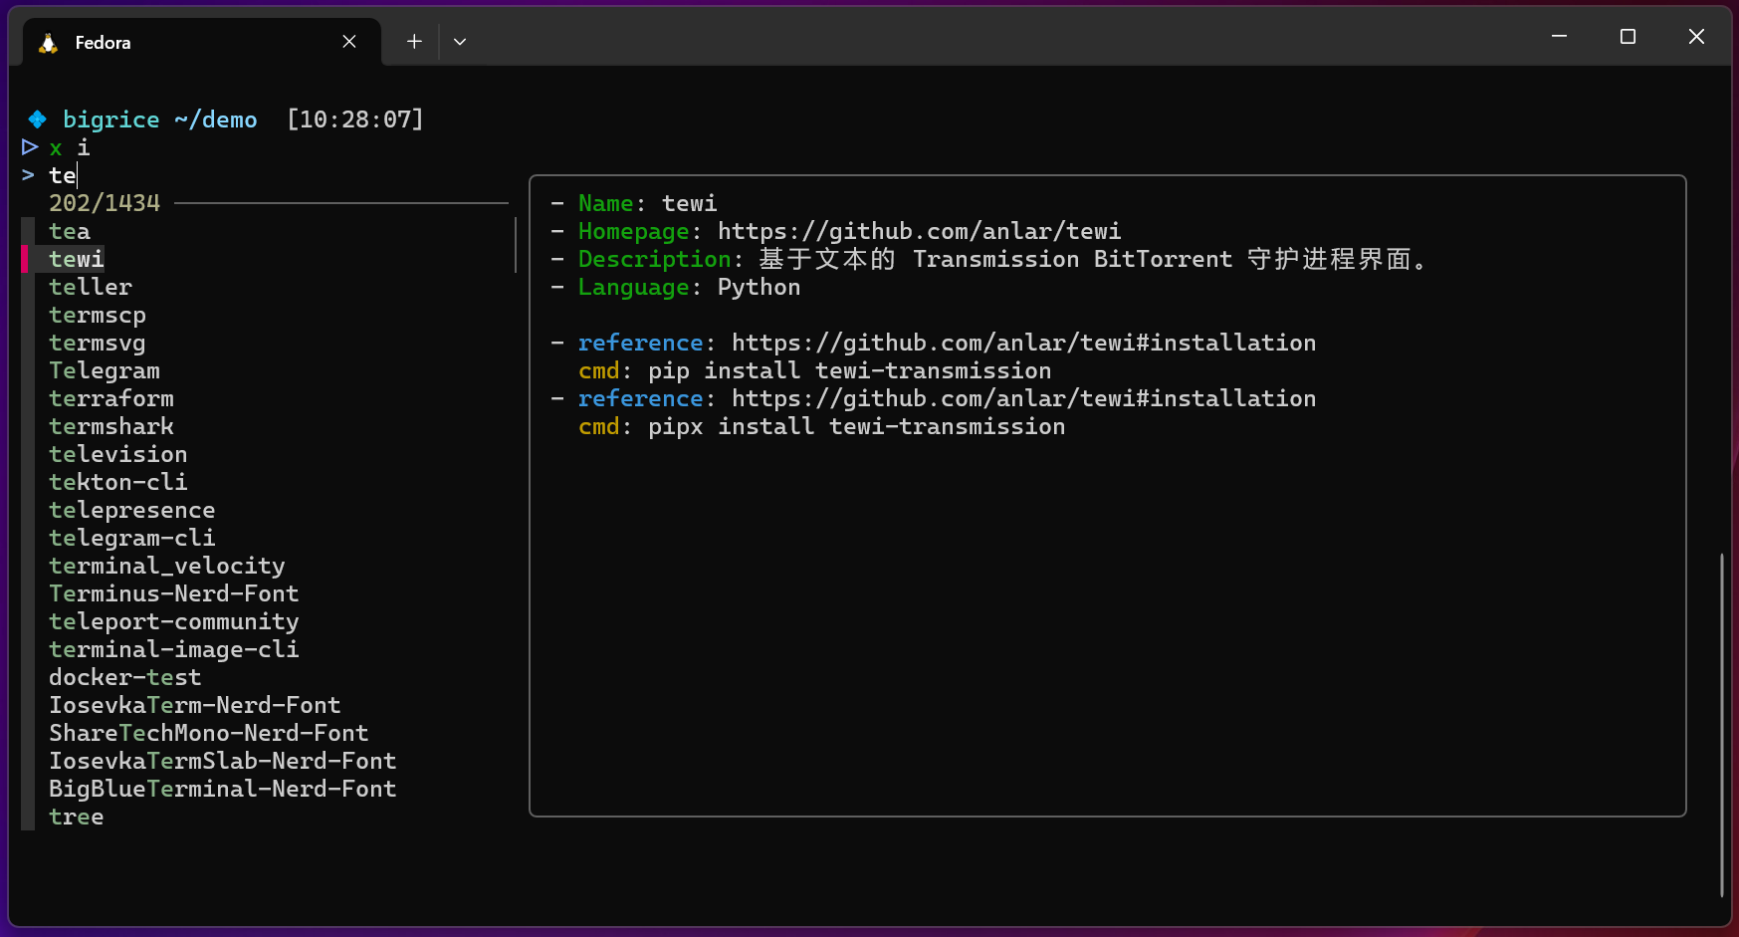Select the 'terminal-image-cli' entry

tap(174, 649)
